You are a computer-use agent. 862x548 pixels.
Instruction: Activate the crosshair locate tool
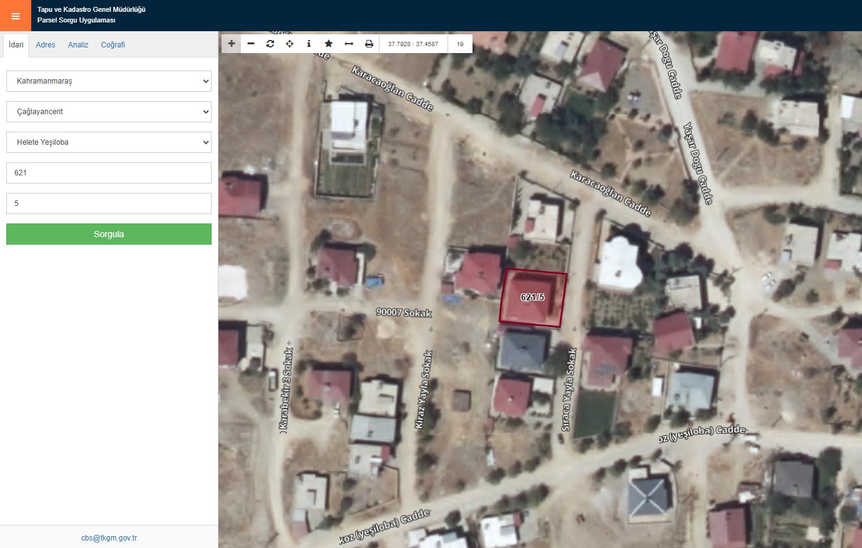coord(290,44)
